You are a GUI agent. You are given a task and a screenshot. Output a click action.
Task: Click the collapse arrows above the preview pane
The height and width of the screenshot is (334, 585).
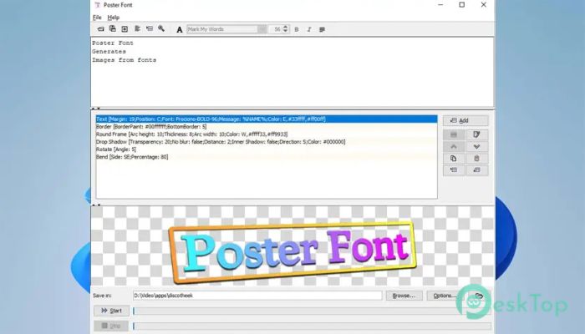coord(96,205)
